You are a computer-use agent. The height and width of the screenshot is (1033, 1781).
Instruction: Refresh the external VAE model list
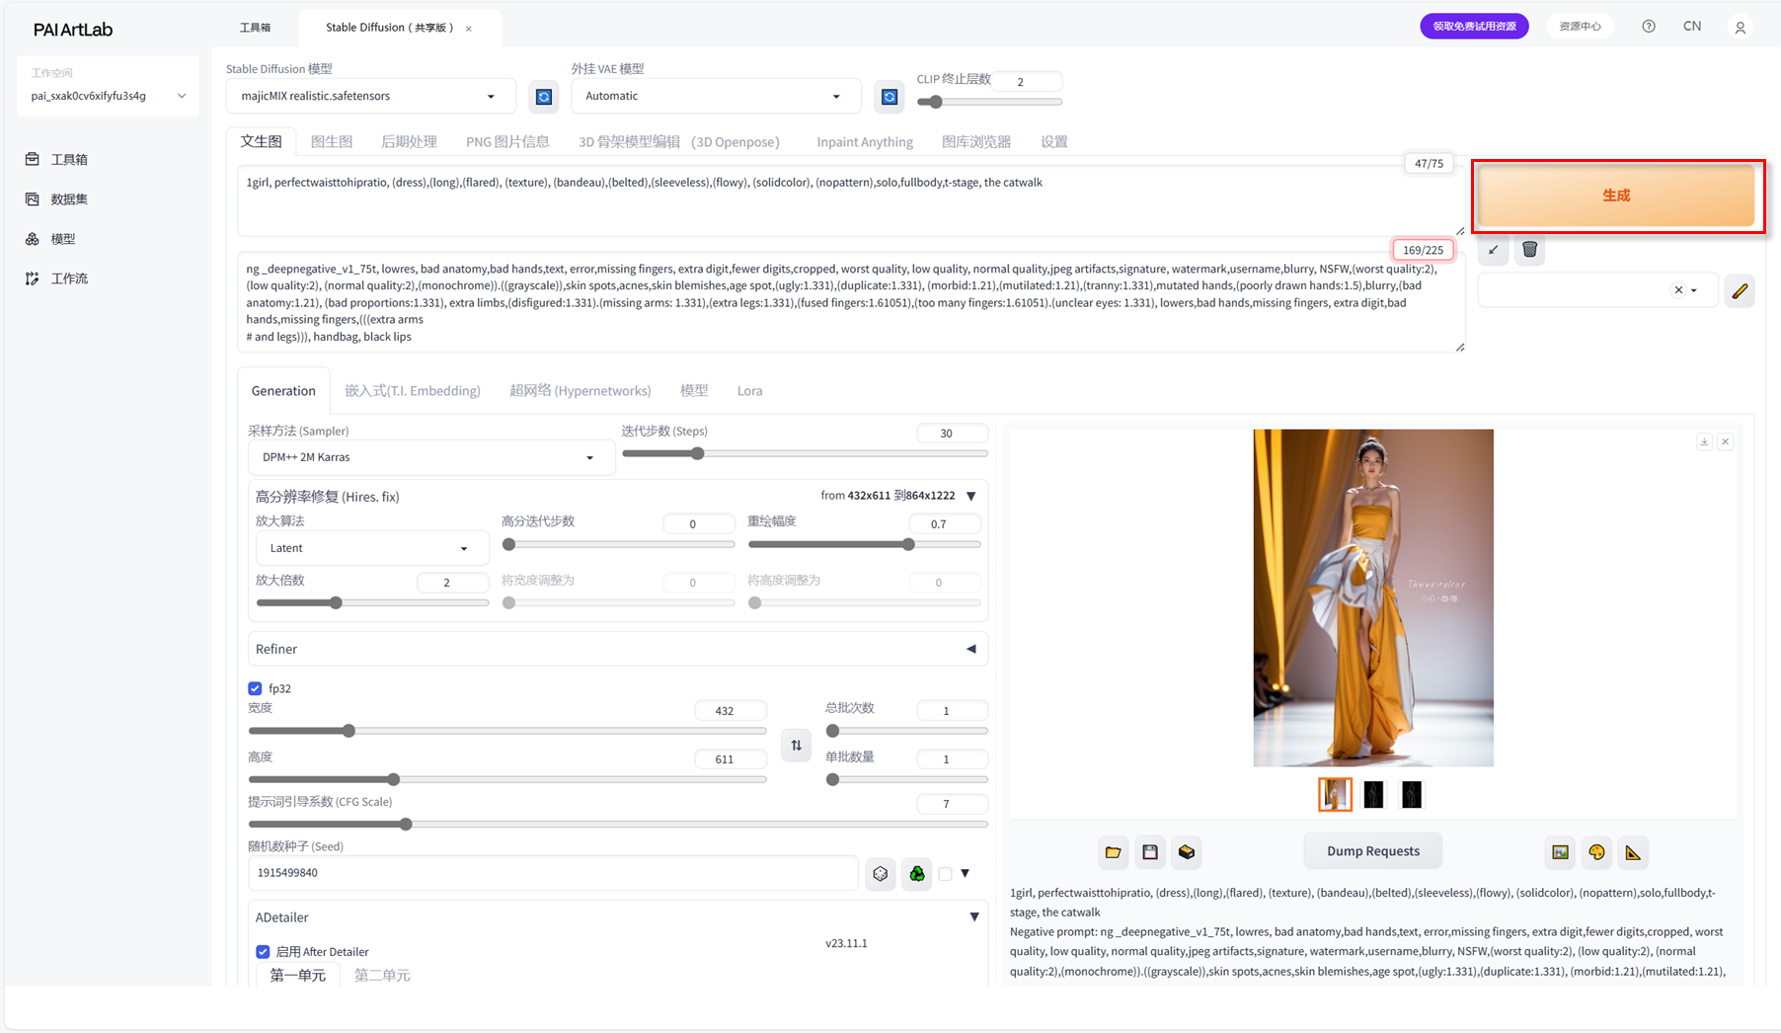(x=889, y=97)
